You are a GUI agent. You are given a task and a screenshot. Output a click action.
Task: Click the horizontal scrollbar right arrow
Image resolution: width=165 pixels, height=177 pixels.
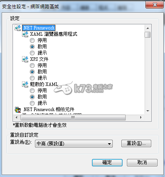141,117
